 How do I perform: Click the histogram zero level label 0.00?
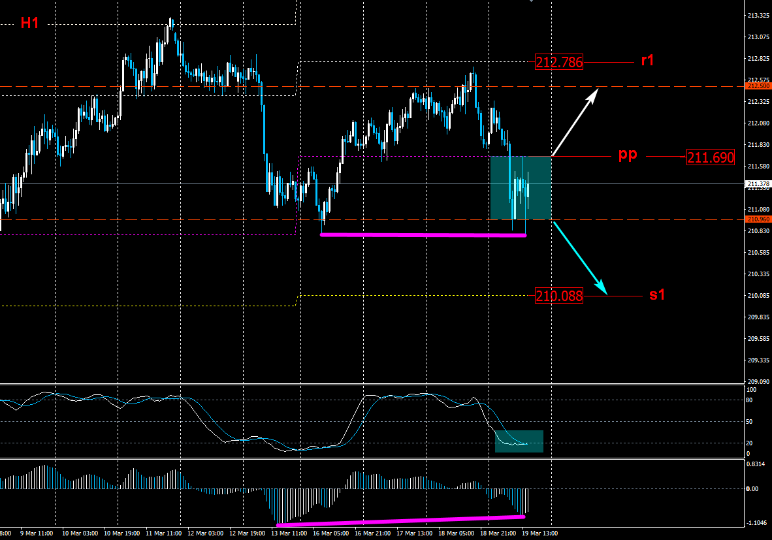(x=752, y=489)
